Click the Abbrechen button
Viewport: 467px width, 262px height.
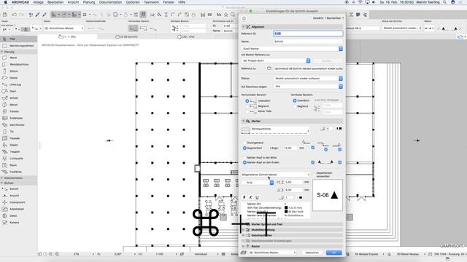pyautogui.click(x=312, y=253)
